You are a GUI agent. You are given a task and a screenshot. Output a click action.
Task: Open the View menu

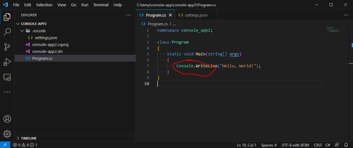tap(62, 5)
